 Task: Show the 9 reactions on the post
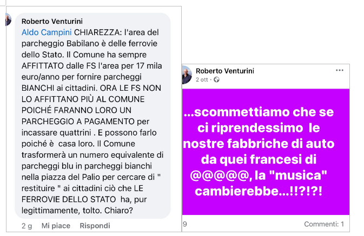[x=185, y=224]
